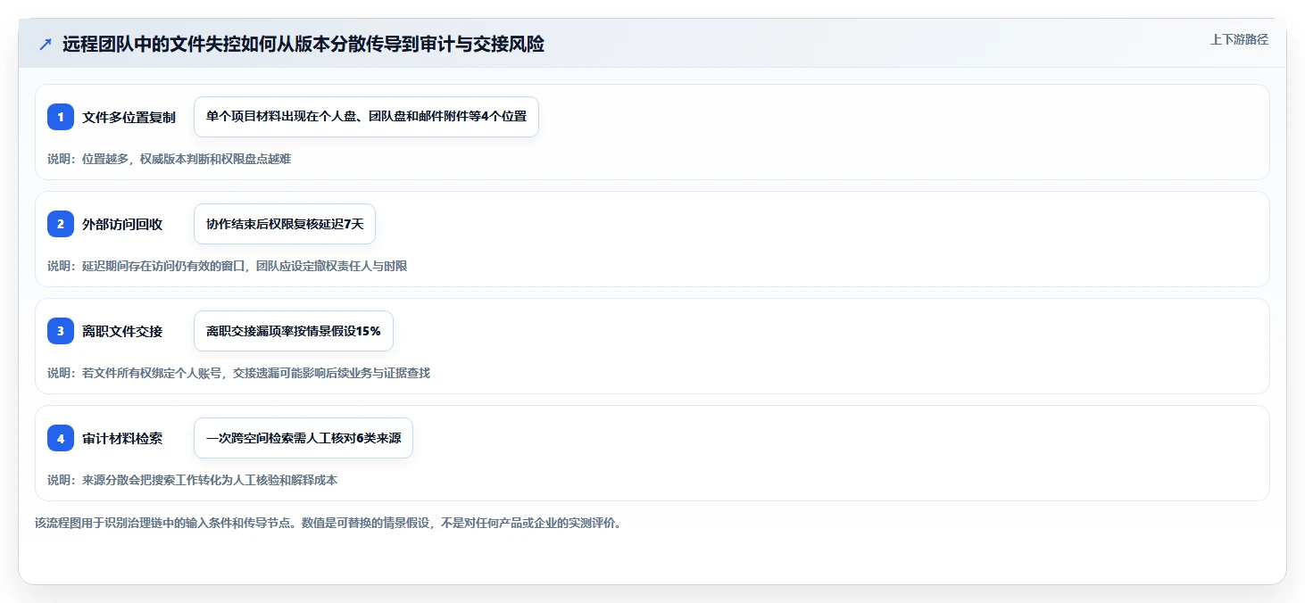Viewport: 1305px width, 603px height.
Task: Click the chip 单个项目材料出现在个人盘、团队盘和邮件附件等4个位置
Action: (366, 117)
